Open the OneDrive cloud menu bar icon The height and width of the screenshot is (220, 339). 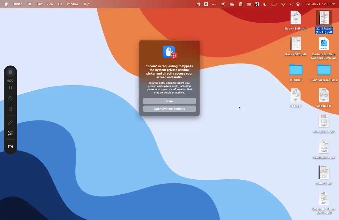pos(232,4)
